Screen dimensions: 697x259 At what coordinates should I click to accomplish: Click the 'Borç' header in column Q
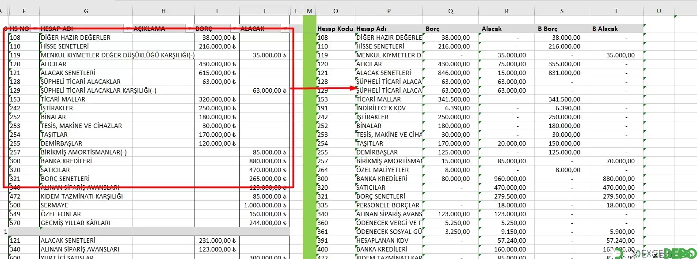click(450, 29)
